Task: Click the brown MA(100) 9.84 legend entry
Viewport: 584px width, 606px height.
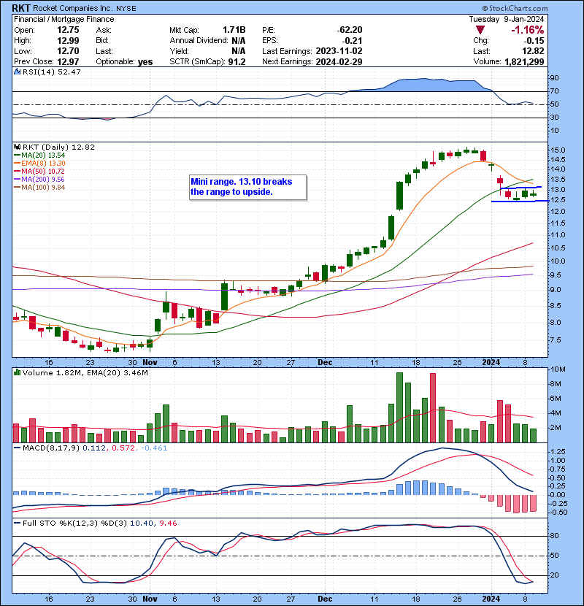Action: [39, 188]
